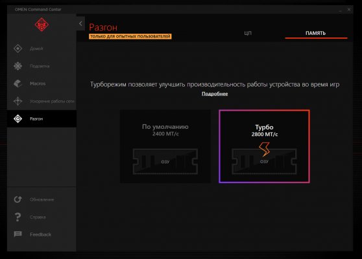Close the OMEN Command Center window

(349, 10)
